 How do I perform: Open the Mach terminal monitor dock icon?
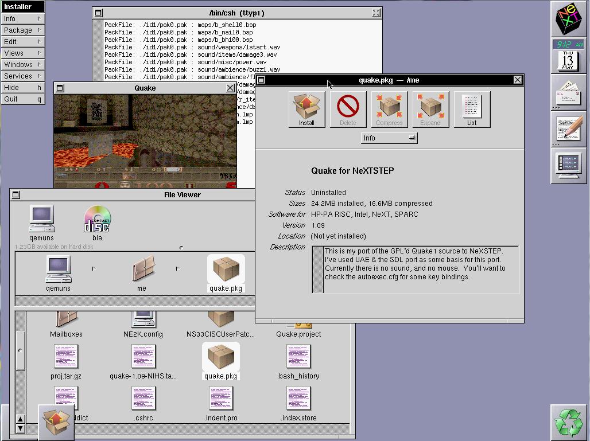[x=569, y=165]
